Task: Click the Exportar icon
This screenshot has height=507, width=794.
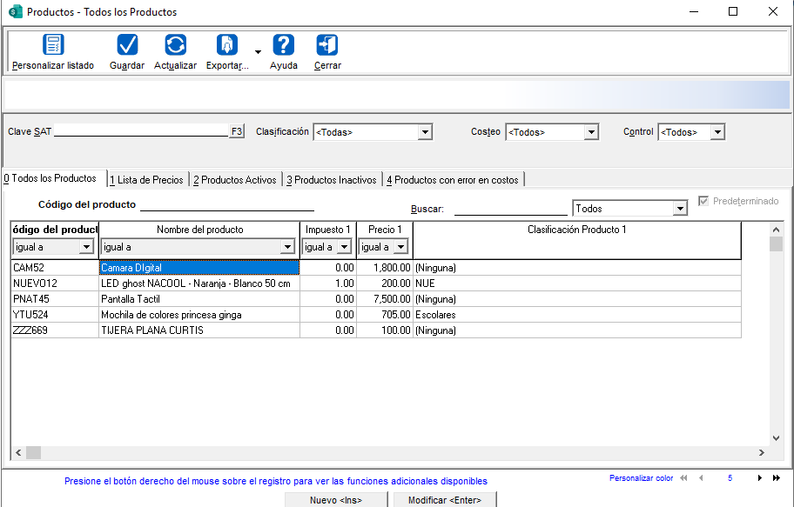Action: [x=227, y=45]
